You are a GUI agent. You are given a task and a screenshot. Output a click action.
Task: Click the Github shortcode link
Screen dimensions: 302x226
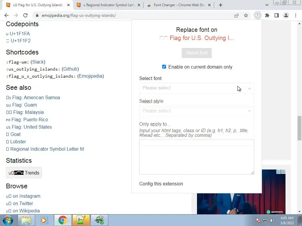[70, 69]
